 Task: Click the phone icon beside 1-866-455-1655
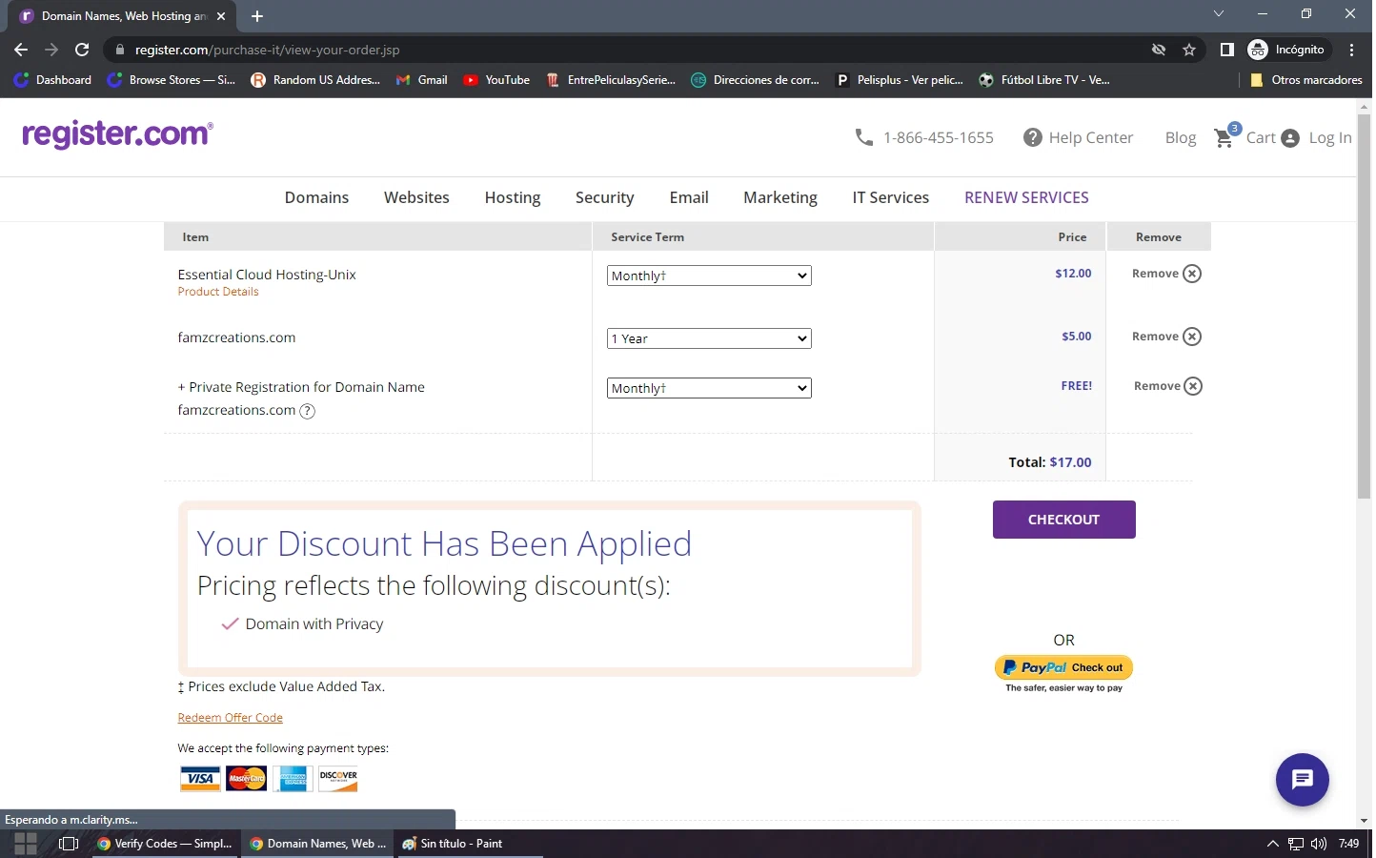click(x=865, y=137)
